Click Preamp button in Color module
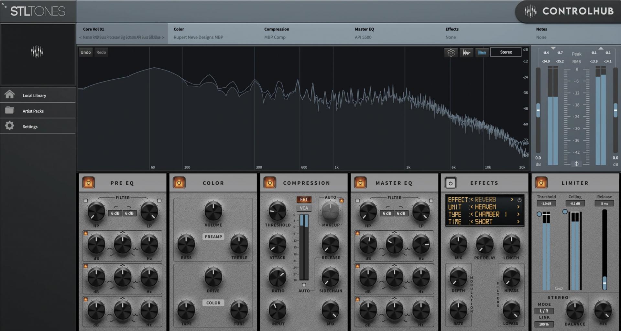 click(x=213, y=237)
